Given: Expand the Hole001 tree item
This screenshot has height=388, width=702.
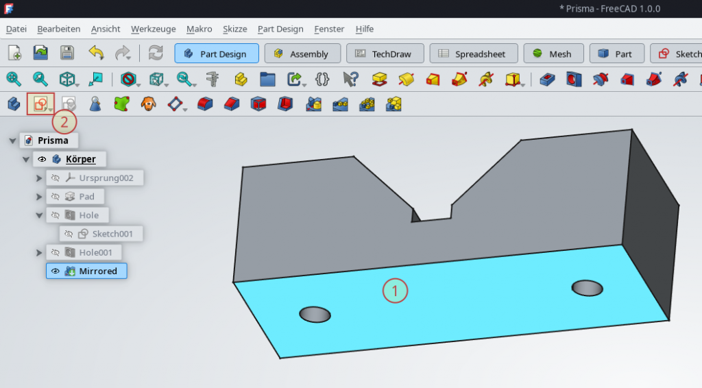Looking at the screenshot, I should coord(39,253).
